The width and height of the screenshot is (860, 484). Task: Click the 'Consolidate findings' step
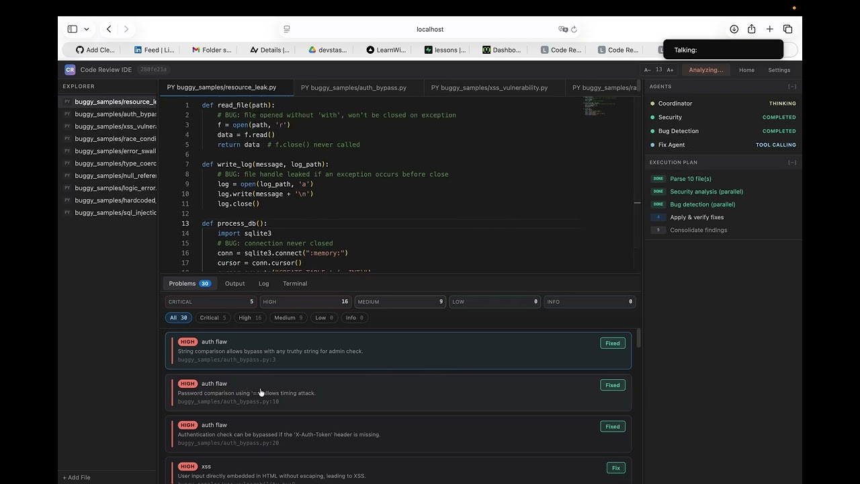698,230
